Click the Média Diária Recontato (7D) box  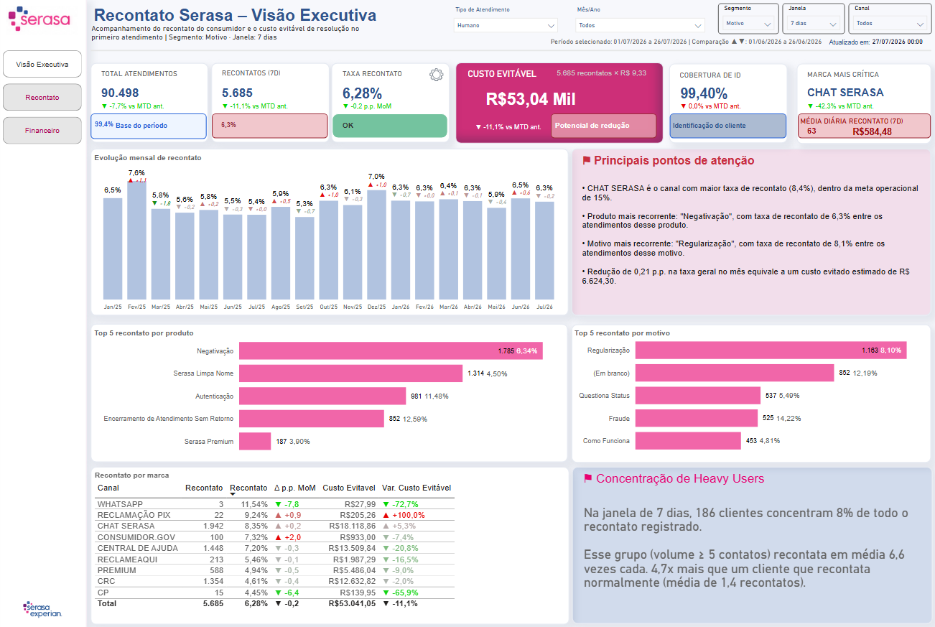(864, 126)
